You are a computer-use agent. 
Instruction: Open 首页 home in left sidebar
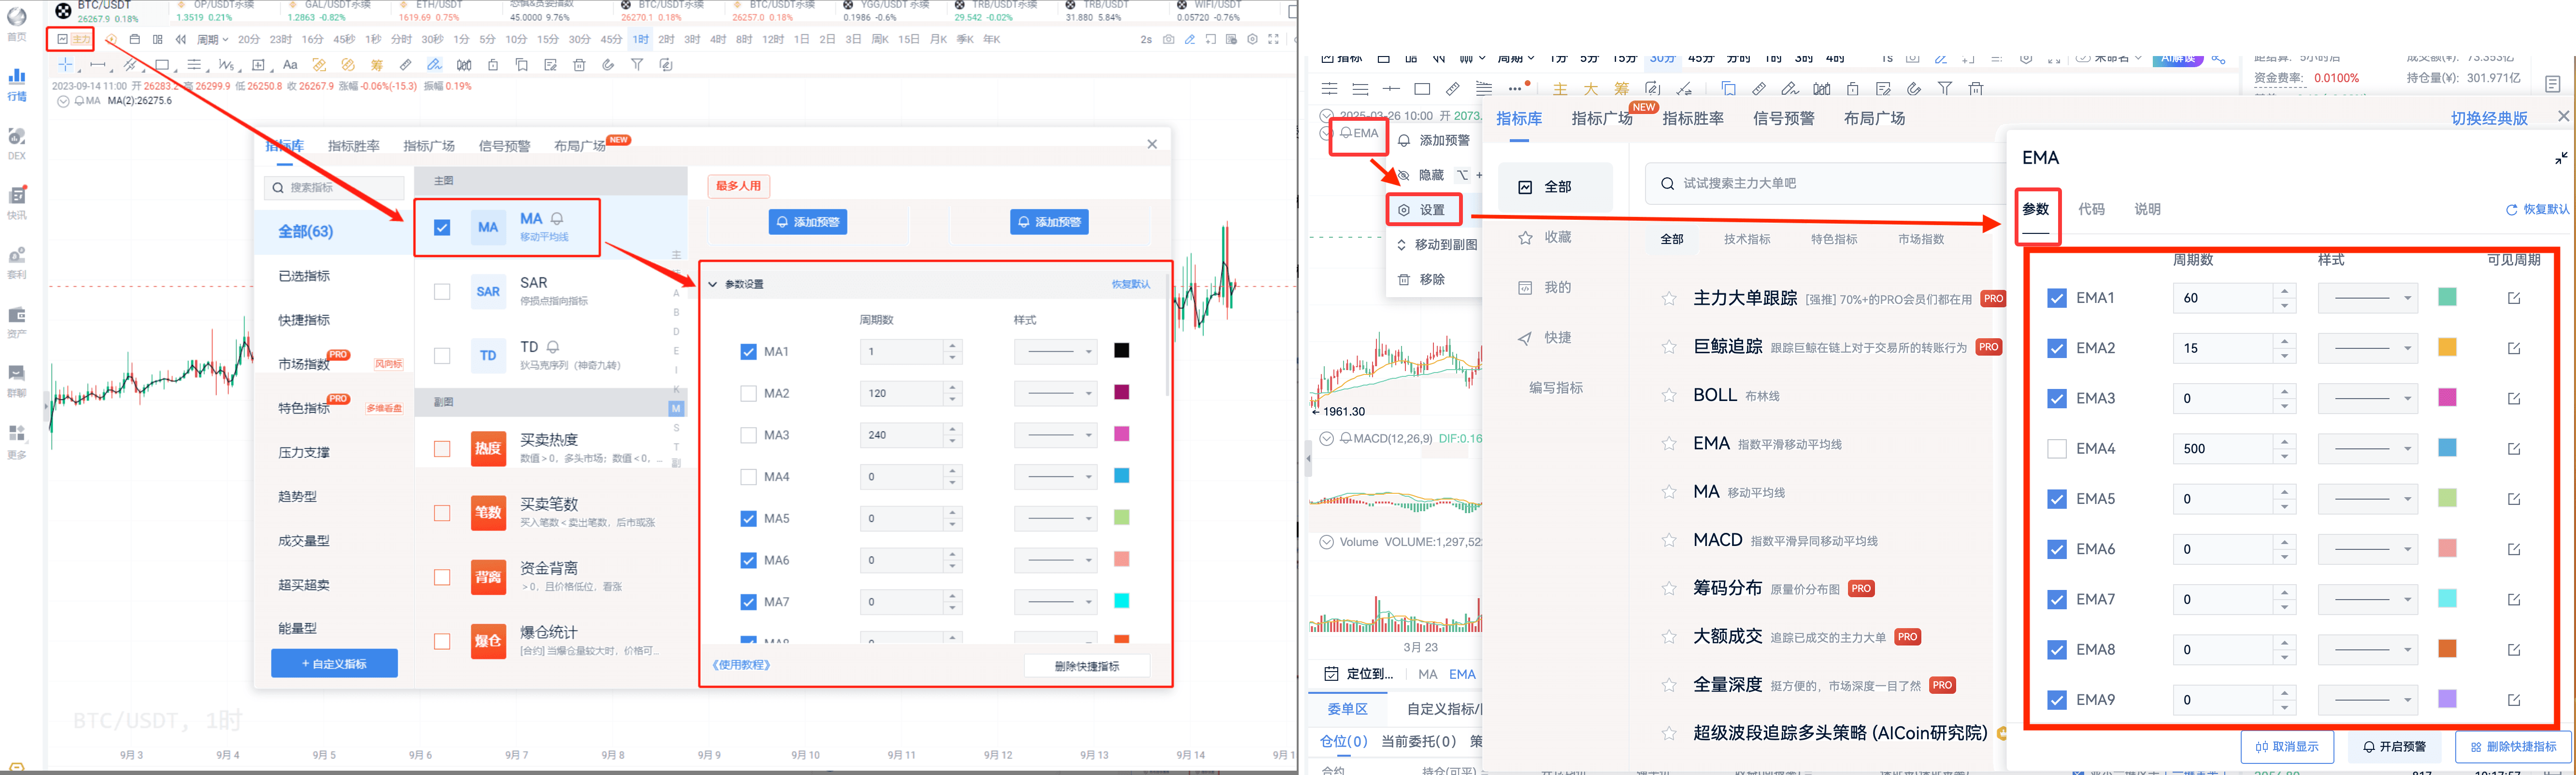point(17,24)
